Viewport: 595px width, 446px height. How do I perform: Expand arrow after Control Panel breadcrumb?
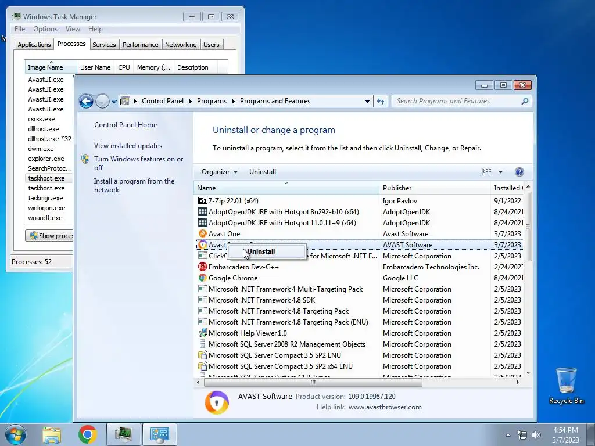(190, 101)
